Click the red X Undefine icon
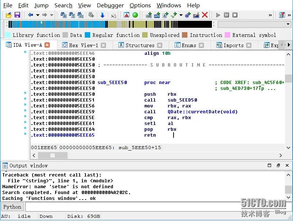 pyautogui.click(x=205, y=15)
